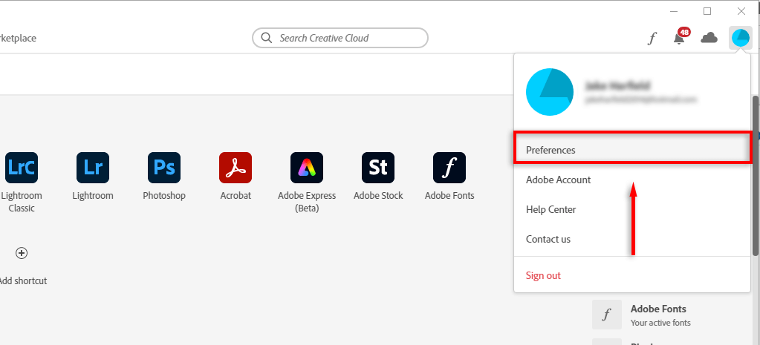
Task: Click the Add shortcut plus icon
Action: (x=22, y=253)
